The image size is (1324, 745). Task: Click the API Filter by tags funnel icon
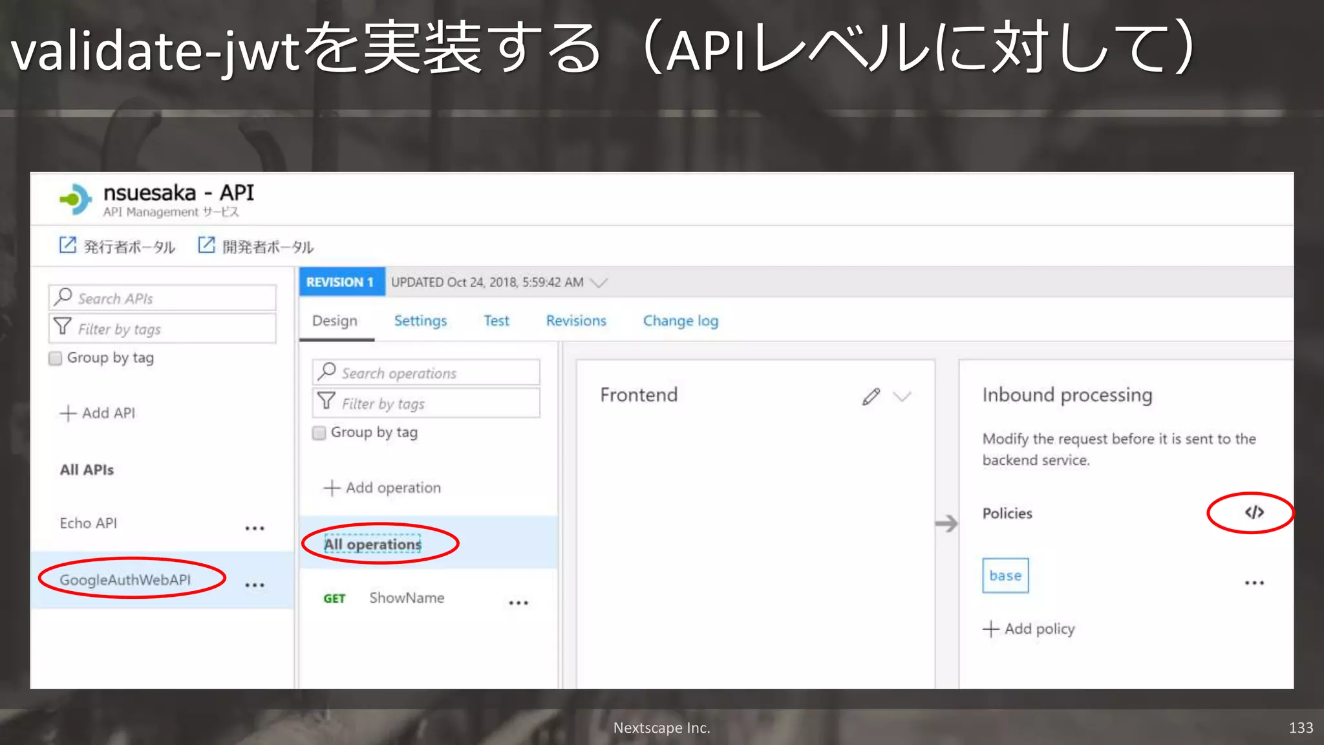63,327
